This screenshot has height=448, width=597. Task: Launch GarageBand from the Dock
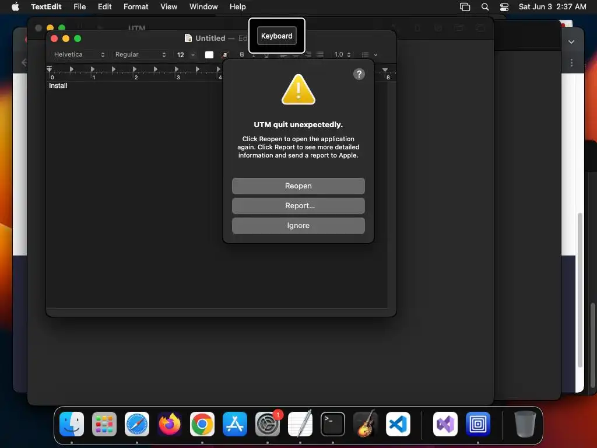point(366,424)
